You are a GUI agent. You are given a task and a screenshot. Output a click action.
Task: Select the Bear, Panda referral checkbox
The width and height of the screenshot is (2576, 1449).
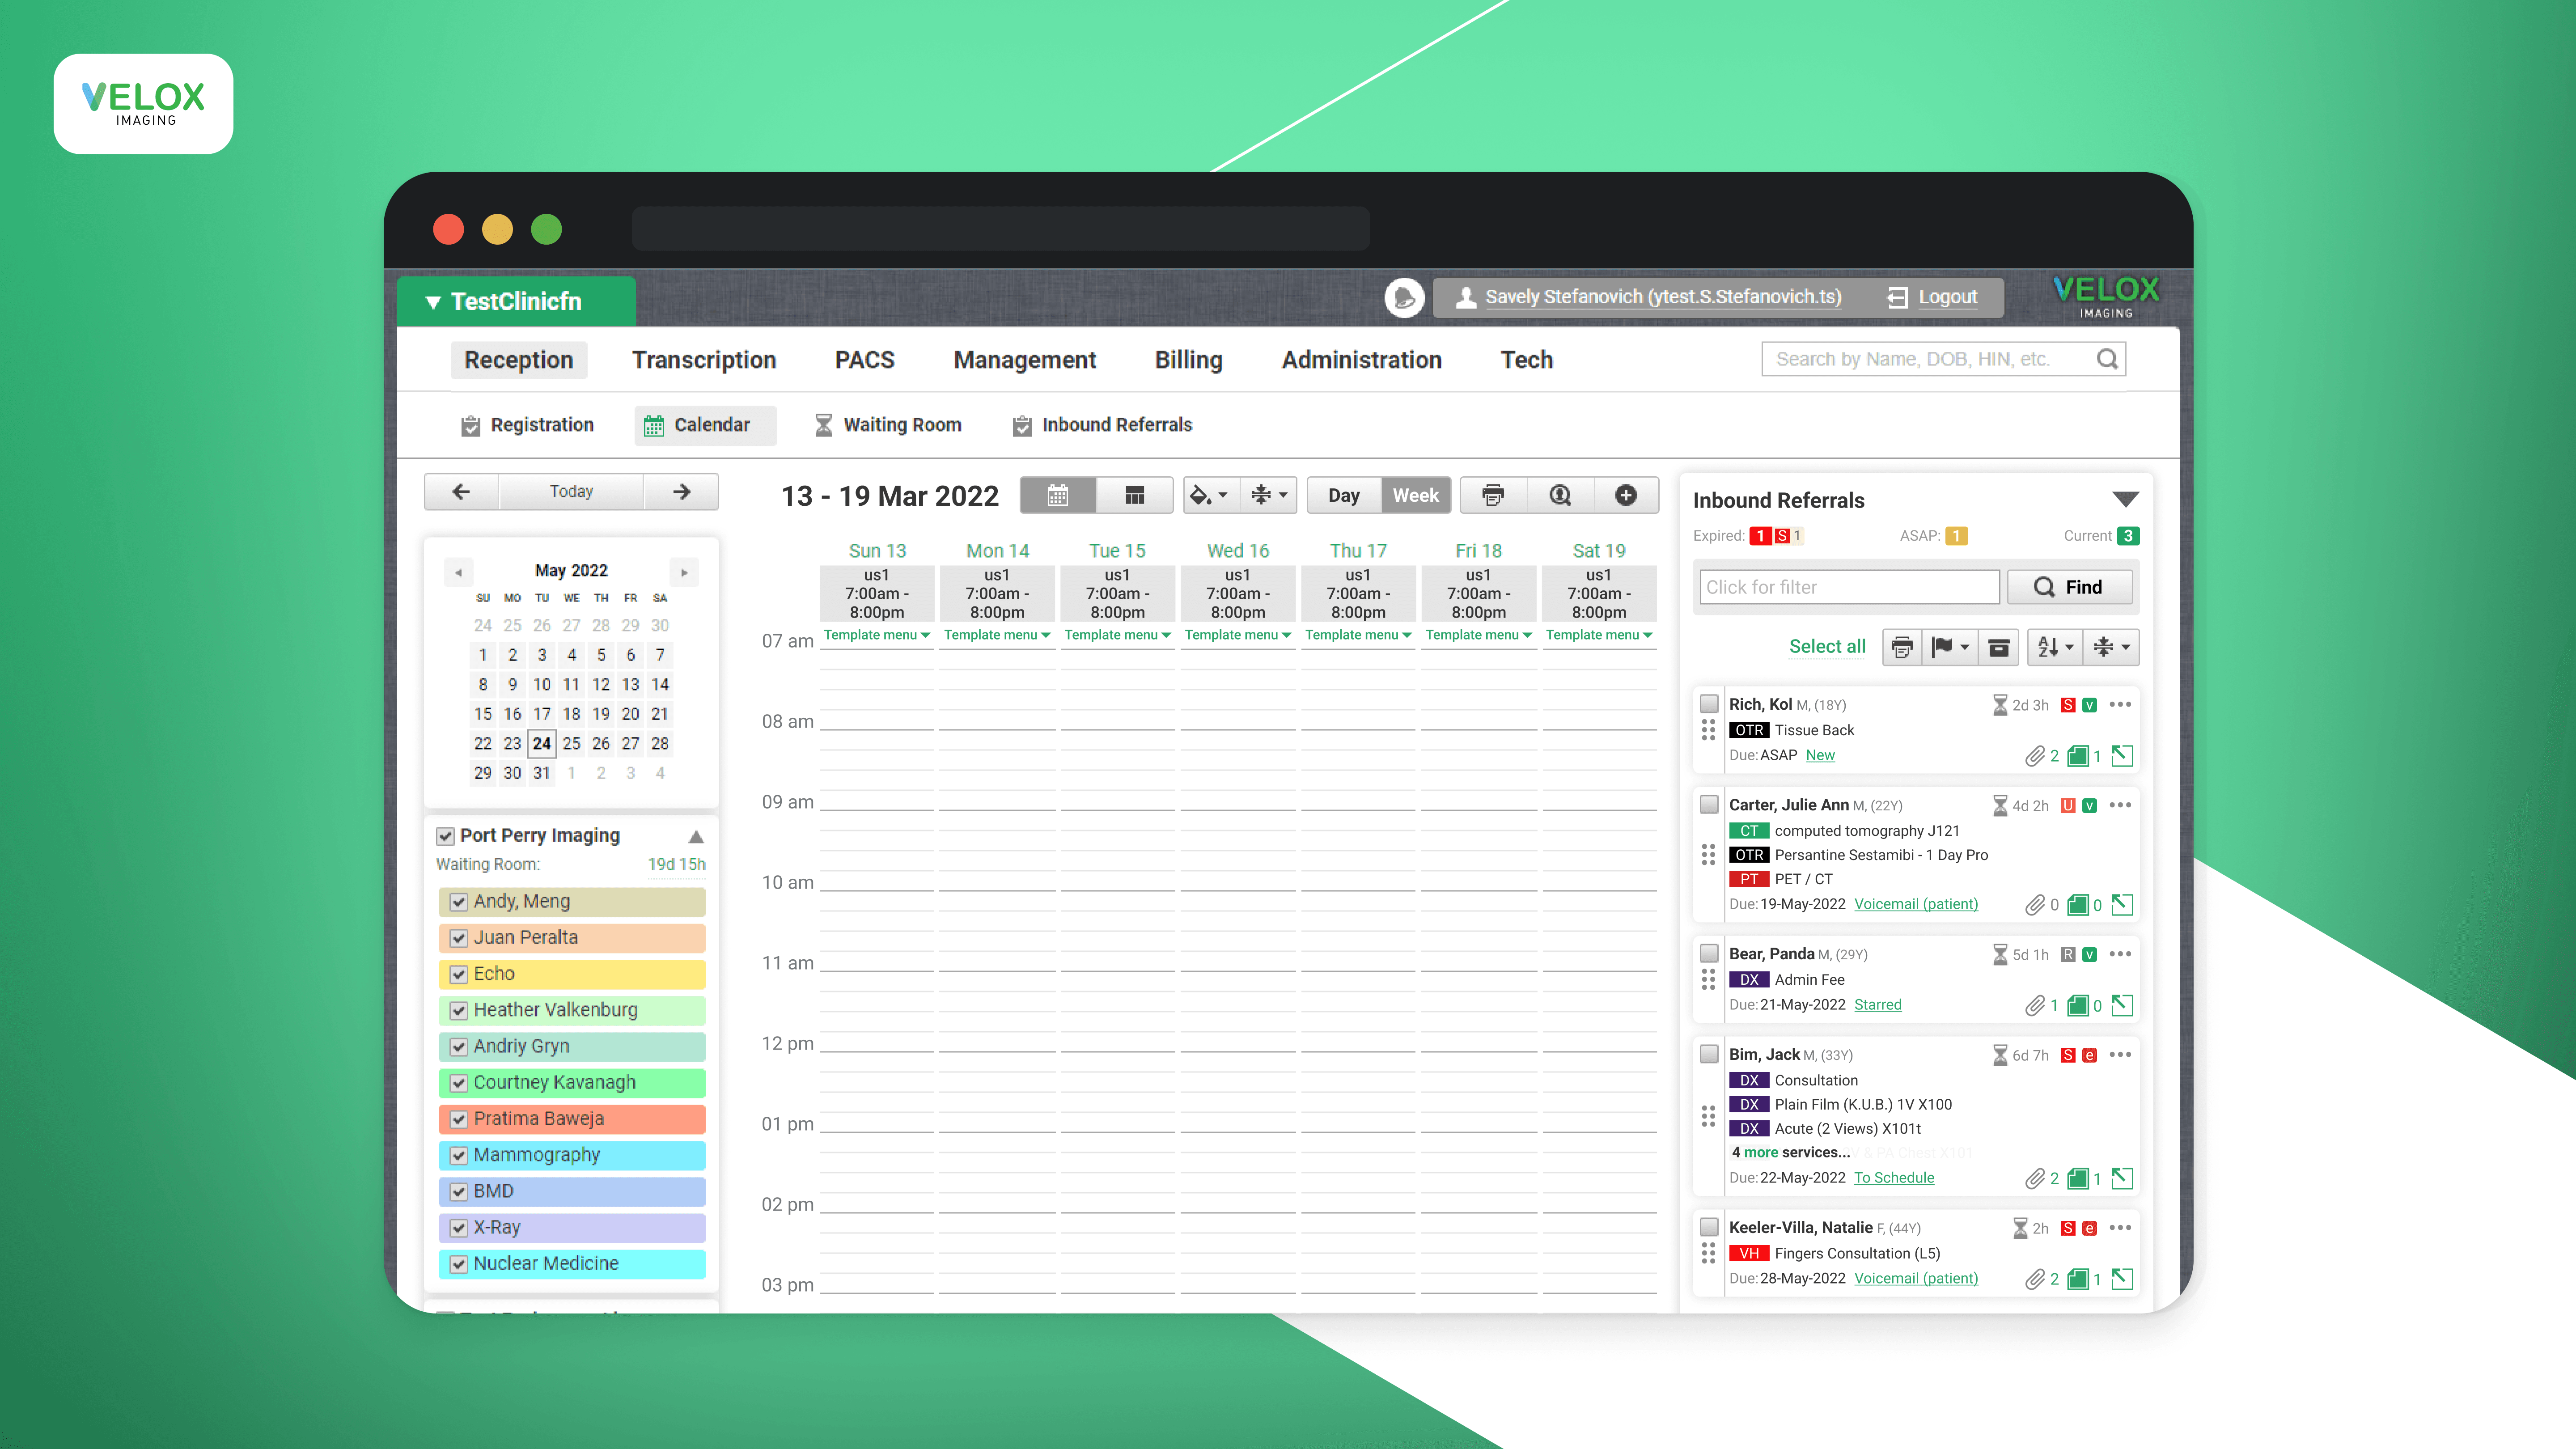pyautogui.click(x=1709, y=954)
